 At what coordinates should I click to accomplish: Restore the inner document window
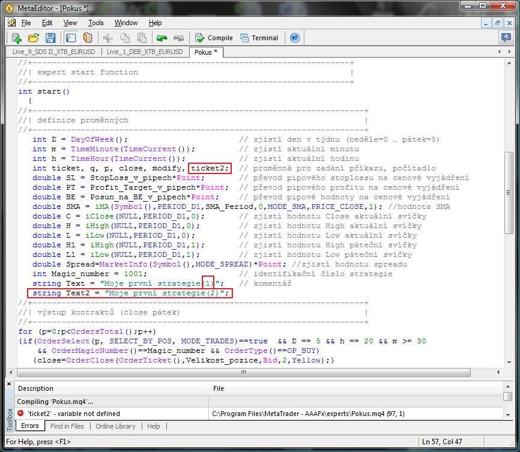[x=497, y=23]
